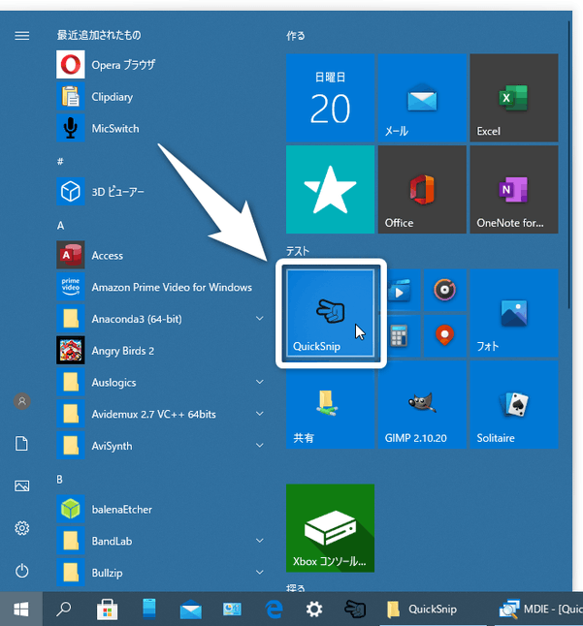Open the small Maps tile
Viewport: 583px width, 626px height.
(444, 335)
